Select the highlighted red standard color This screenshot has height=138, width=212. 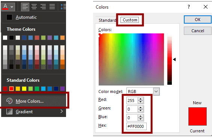(x=11, y=88)
